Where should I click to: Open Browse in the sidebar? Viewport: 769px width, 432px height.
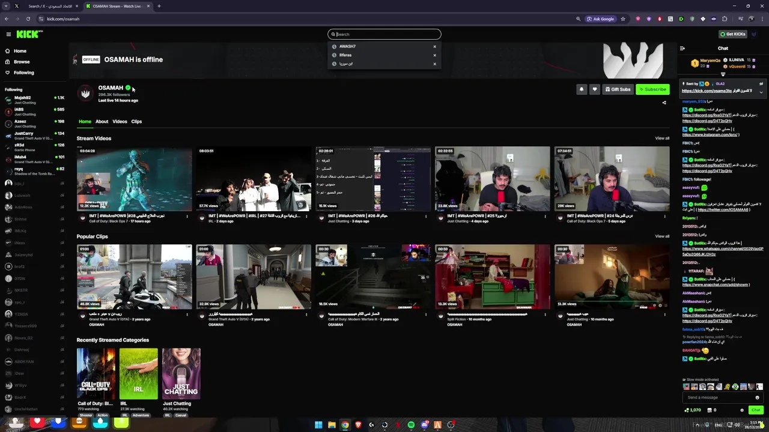pyautogui.click(x=22, y=62)
